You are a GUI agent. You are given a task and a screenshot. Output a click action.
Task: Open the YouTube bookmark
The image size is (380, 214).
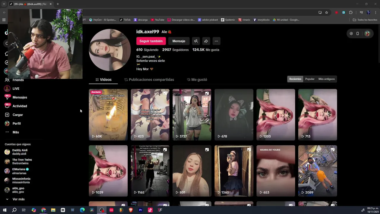point(157,20)
